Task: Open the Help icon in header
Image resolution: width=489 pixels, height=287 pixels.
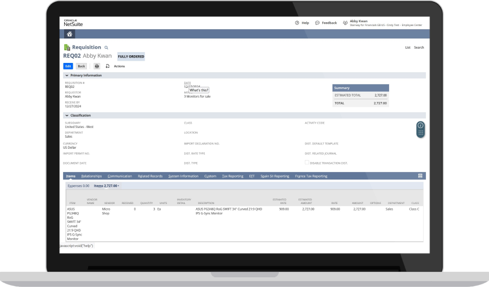Action: [297, 23]
